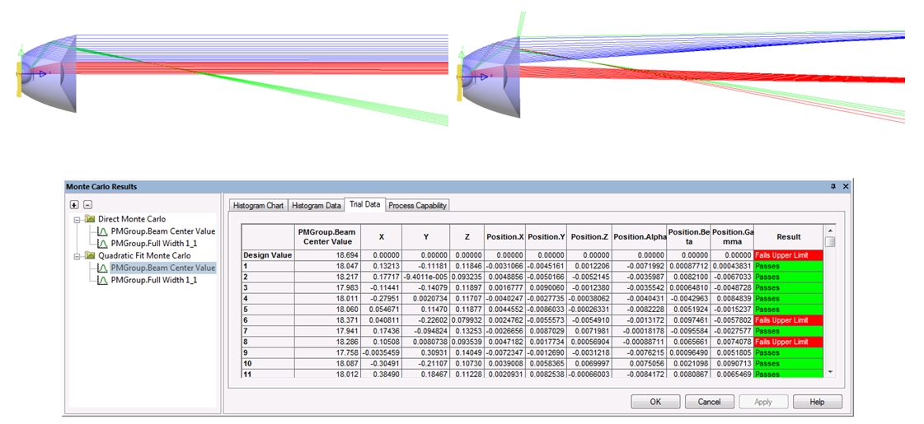Click the pin icon on the Monte Carlo Results panel
The width and height of the screenshot is (924, 424).
coord(833,187)
